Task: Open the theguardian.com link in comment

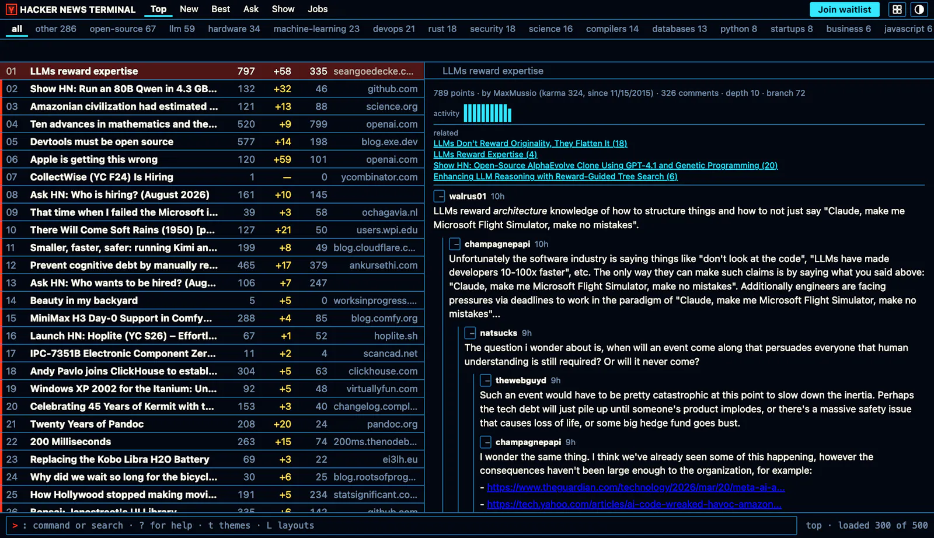Action: click(636, 487)
